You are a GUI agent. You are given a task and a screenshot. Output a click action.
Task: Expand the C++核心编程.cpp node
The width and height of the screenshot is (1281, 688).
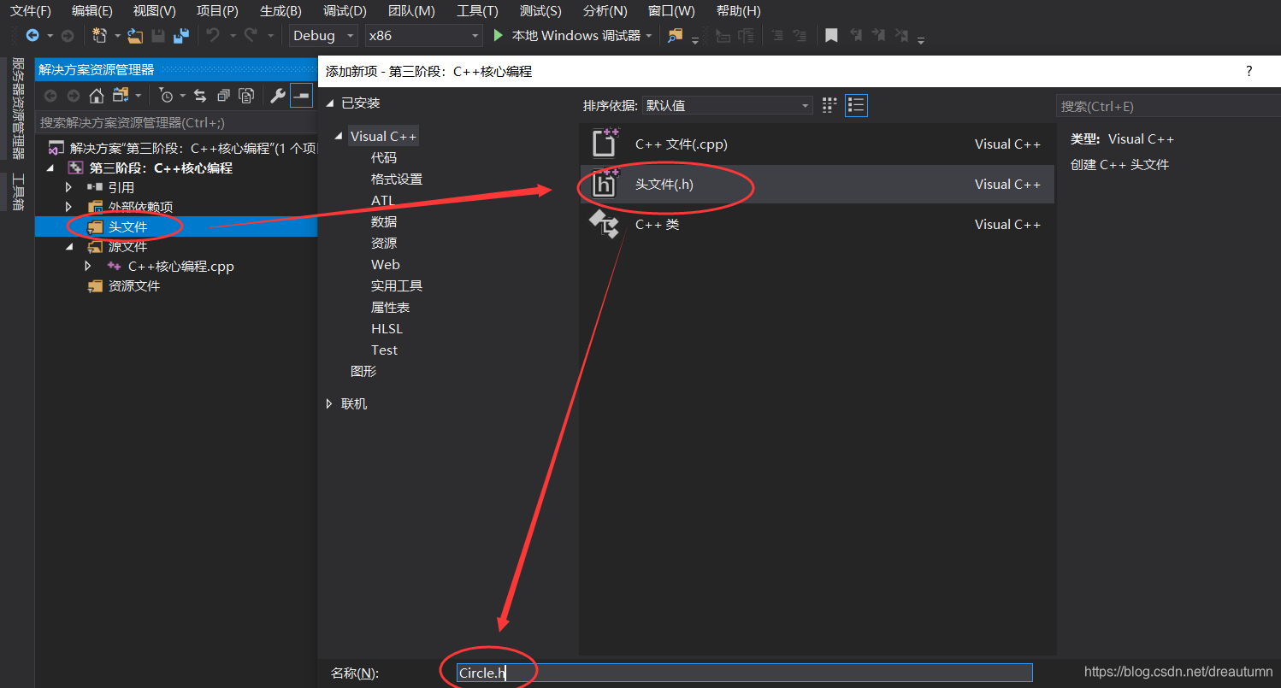click(x=88, y=267)
